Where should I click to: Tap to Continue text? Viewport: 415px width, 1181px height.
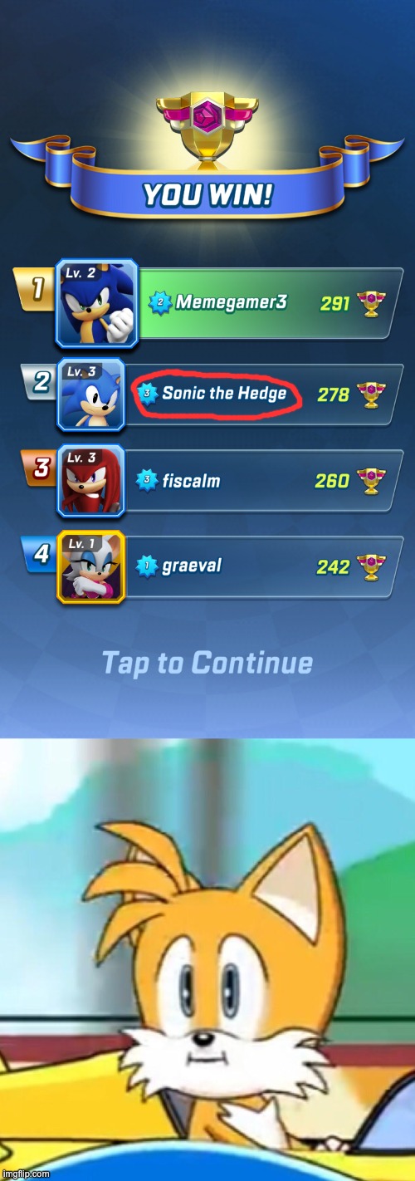click(207, 663)
